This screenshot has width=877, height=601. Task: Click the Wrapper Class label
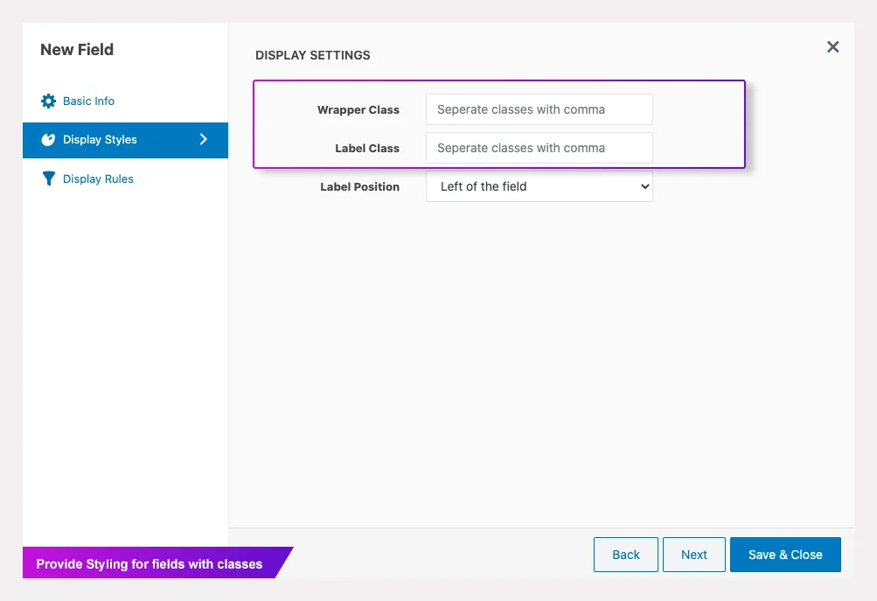[358, 110]
